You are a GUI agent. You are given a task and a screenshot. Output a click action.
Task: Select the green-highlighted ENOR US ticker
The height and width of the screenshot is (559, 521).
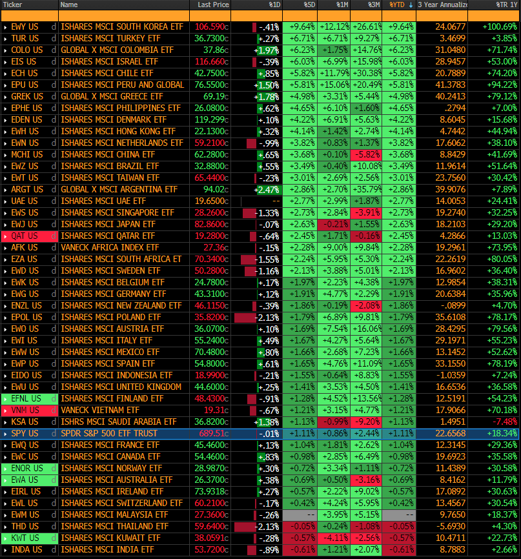tap(27, 469)
